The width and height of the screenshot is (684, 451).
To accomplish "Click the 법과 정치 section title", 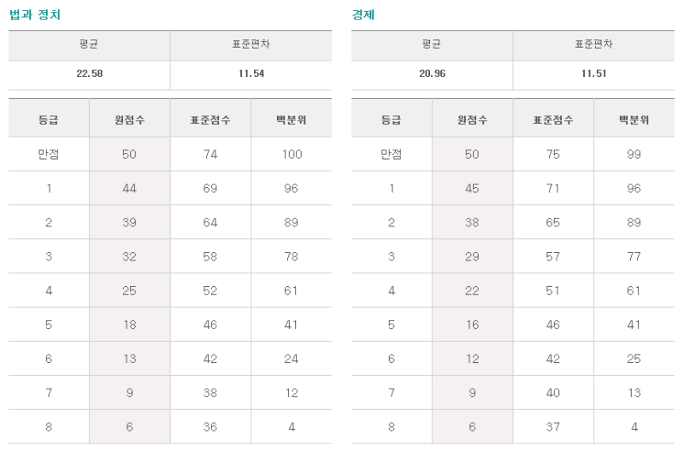I will pos(35,15).
